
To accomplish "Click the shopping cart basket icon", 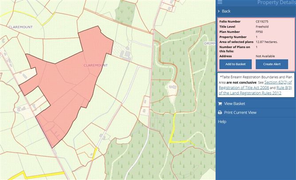I will pos(220,103).
